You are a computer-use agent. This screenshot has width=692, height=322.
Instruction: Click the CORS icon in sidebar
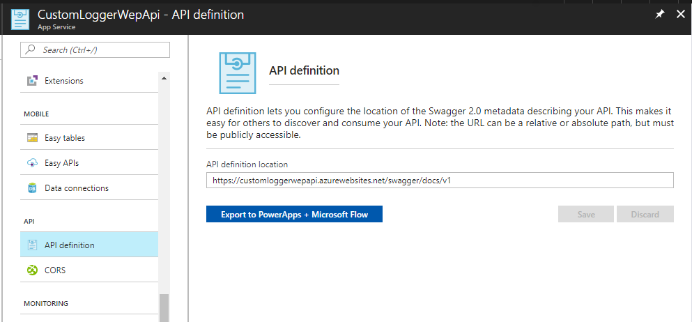[32, 270]
